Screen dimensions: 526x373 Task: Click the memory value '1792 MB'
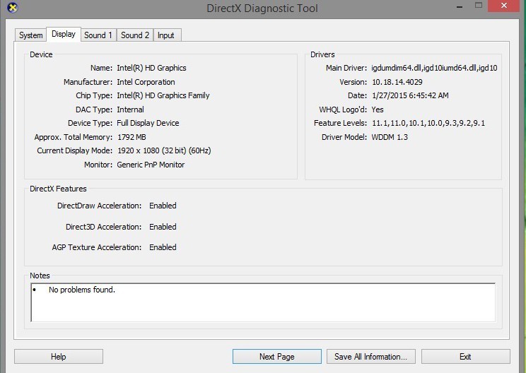[131, 137]
